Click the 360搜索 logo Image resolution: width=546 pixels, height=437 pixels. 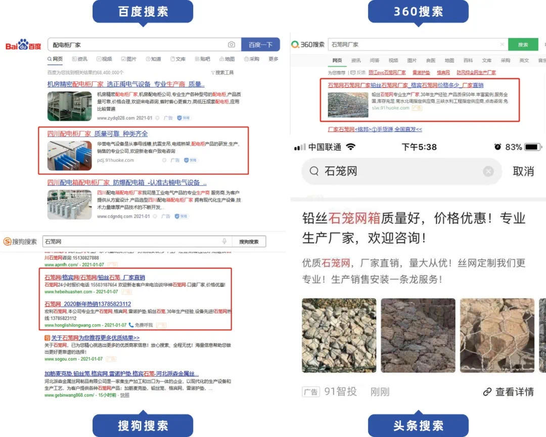[312, 43]
